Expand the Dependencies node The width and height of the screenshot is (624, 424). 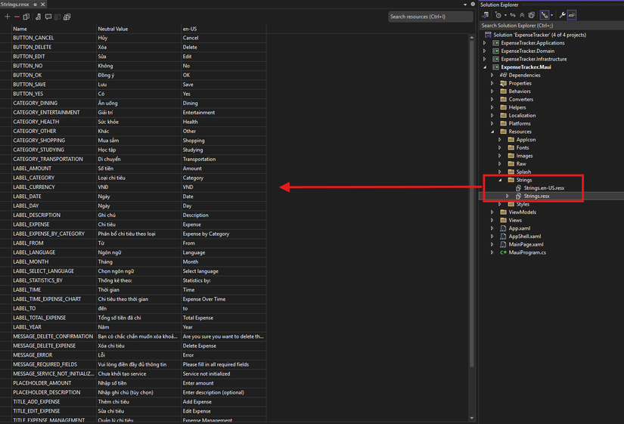pyautogui.click(x=492, y=75)
